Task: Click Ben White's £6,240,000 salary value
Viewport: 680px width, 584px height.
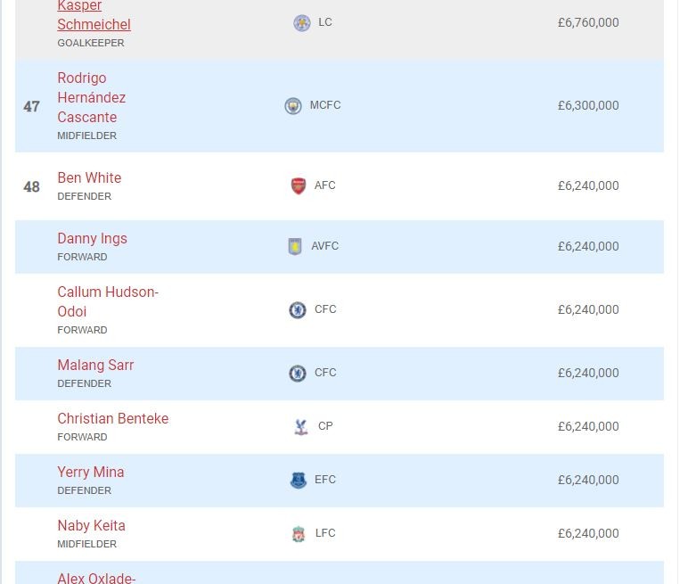Action: point(588,185)
